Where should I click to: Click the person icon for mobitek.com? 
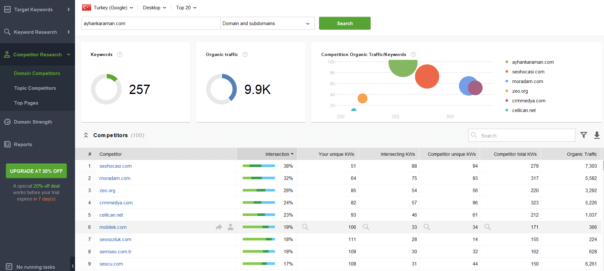point(231,227)
